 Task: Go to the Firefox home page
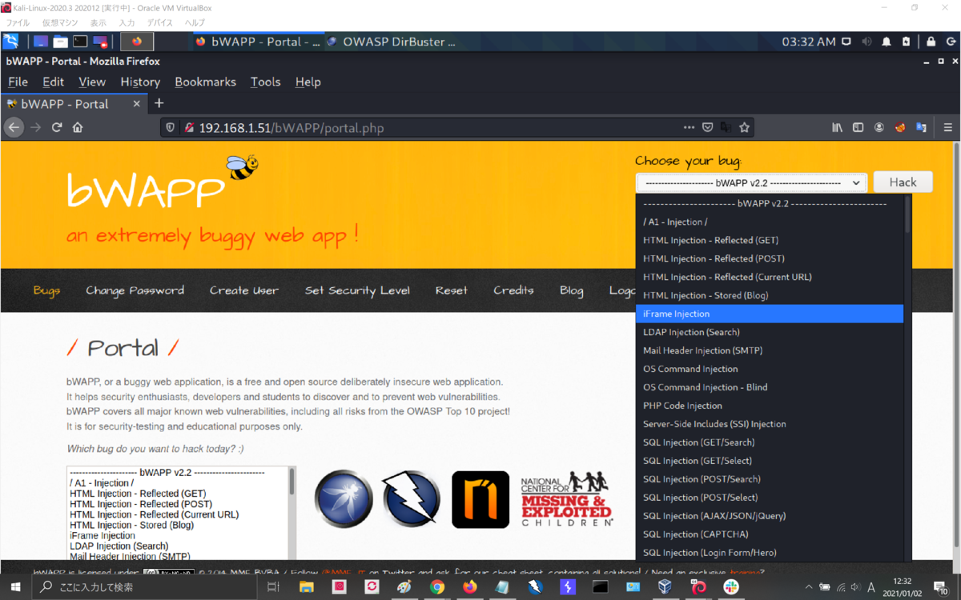pos(78,127)
